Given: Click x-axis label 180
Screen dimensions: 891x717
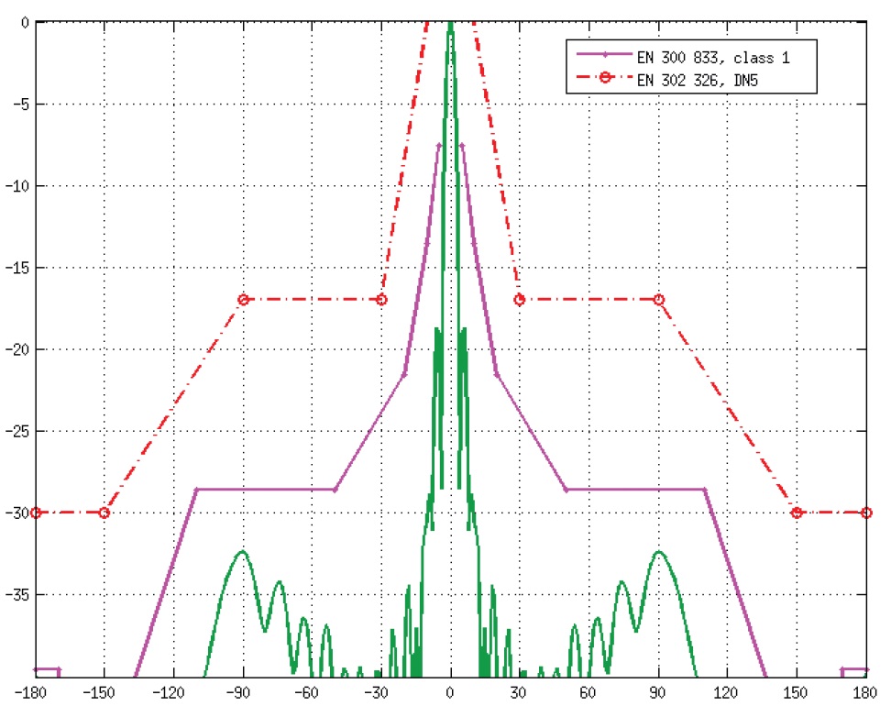Looking at the screenshot, I should click(864, 693).
